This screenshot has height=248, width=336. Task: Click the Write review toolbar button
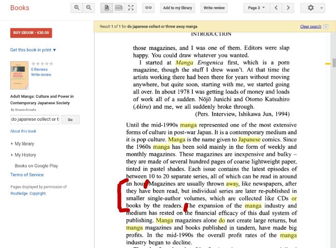pos(214,8)
